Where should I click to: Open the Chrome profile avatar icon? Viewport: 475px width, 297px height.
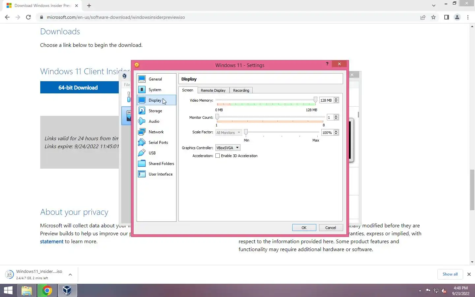[x=457, y=17]
